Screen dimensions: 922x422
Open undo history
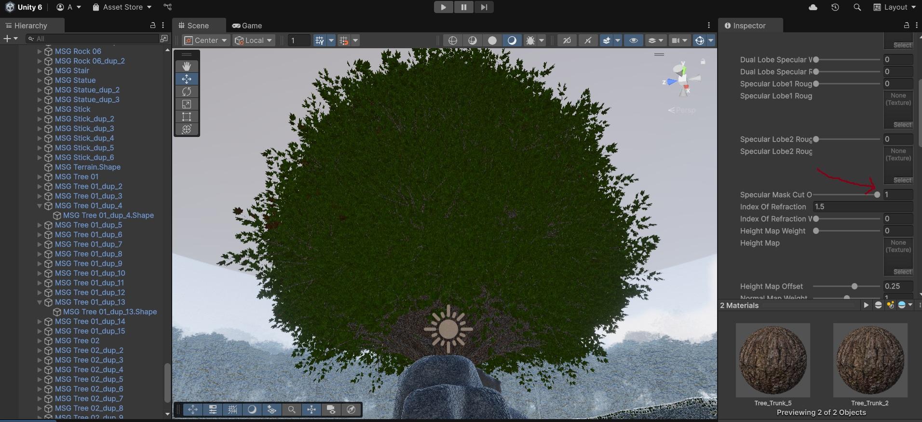[835, 7]
